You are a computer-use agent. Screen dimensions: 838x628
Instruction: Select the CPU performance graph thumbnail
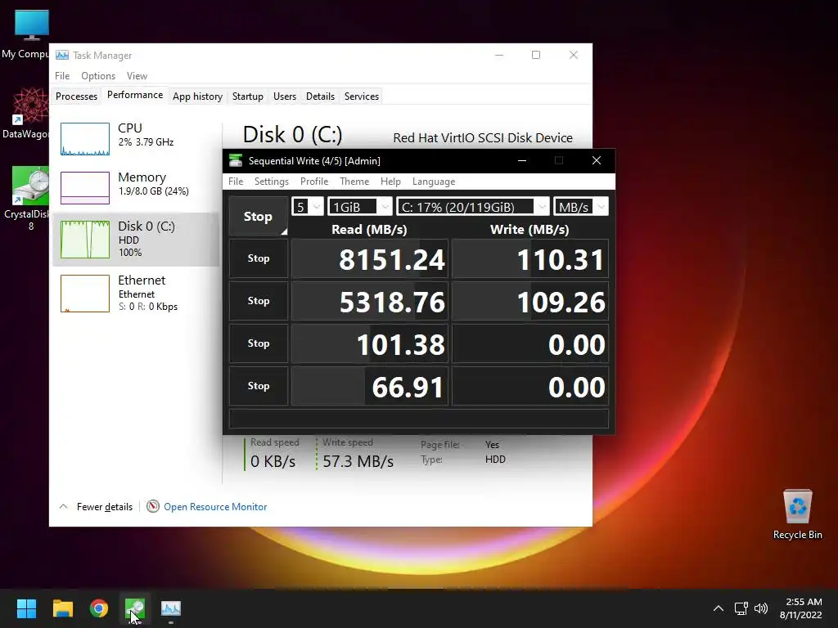85,139
